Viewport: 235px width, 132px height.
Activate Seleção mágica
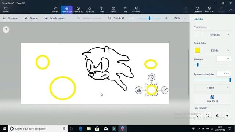[x=55, y=18]
